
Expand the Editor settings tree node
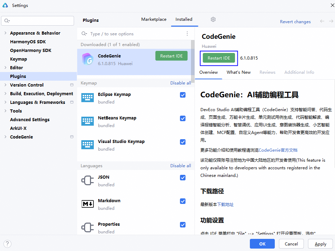pyautogui.click(x=5, y=68)
